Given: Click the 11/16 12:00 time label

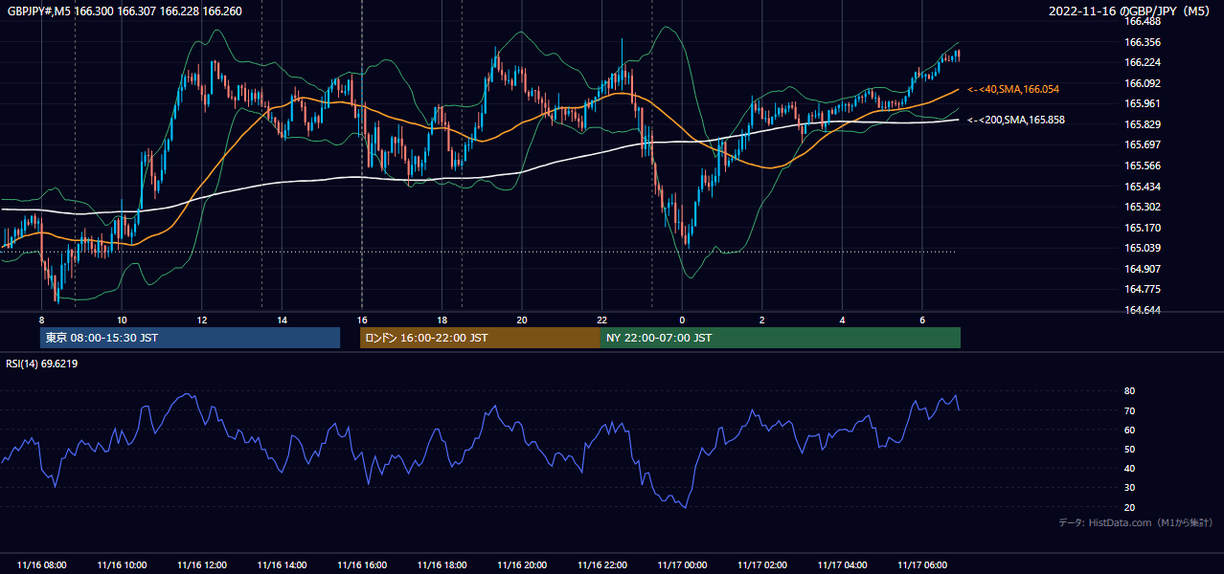Looking at the screenshot, I should pyautogui.click(x=202, y=565).
